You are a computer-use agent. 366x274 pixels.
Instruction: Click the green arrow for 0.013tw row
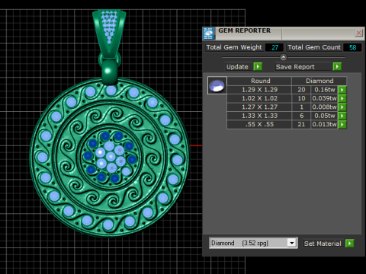[x=342, y=124]
